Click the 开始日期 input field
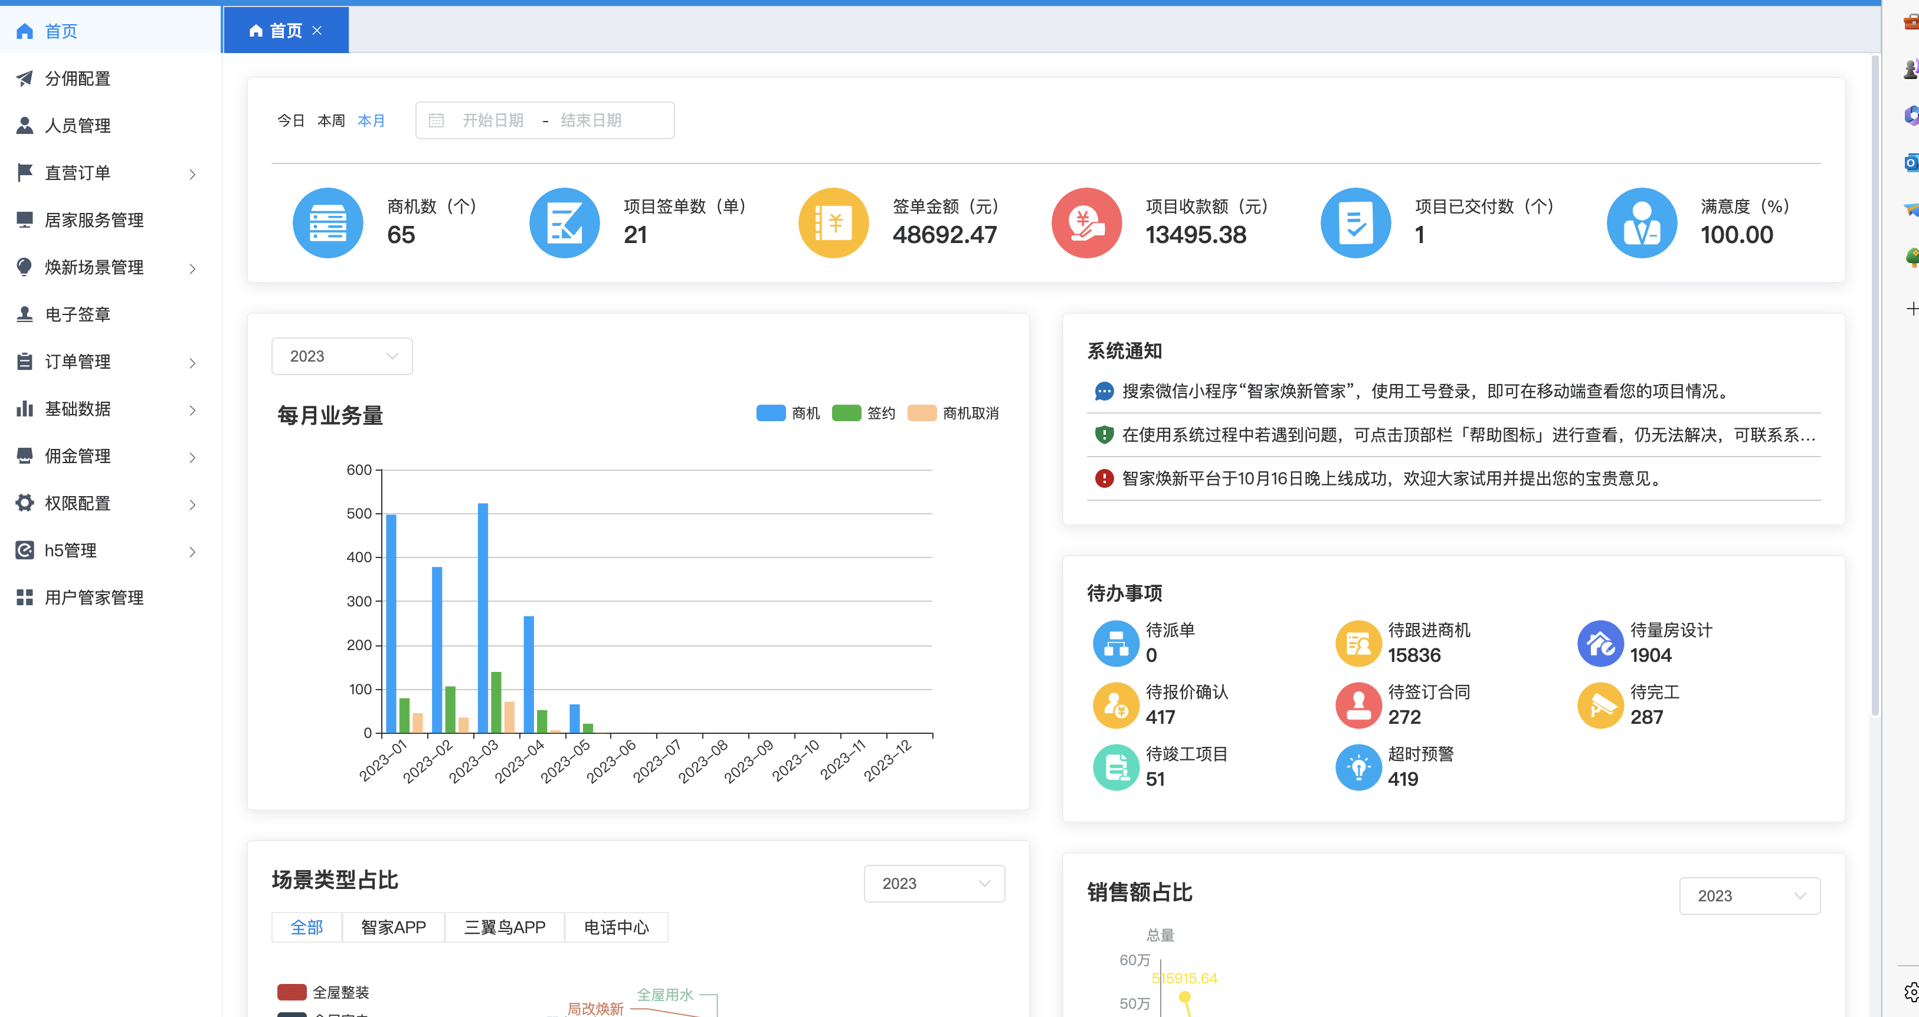Image resolution: width=1919 pixels, height=1017 pixels. (493, 120)
